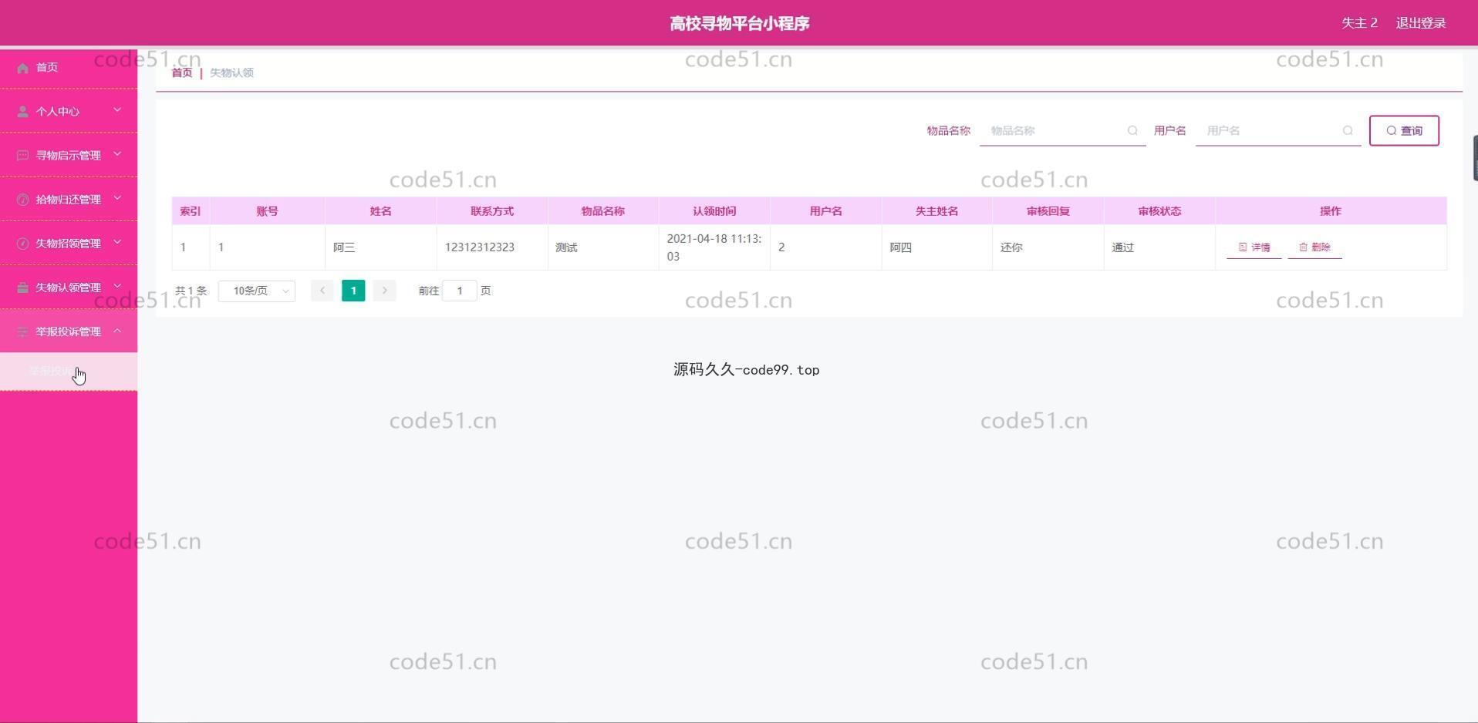Click 详情 button for 阿三 row
Image resolution: width=1478 pixels, height=723 pixels.
coord(1254,247)
